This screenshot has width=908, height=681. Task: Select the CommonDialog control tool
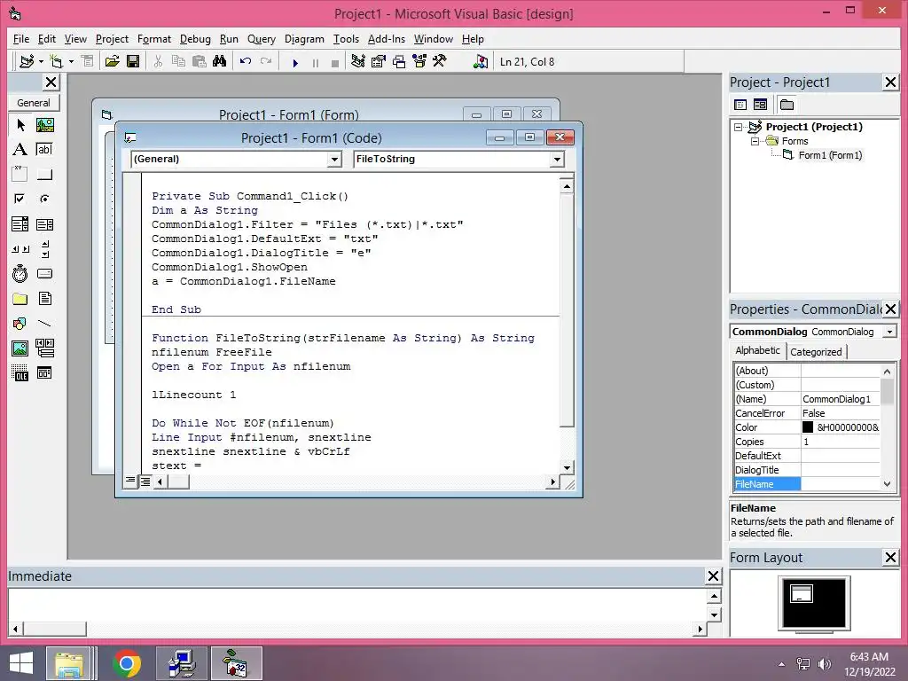[x=44, y=373]
